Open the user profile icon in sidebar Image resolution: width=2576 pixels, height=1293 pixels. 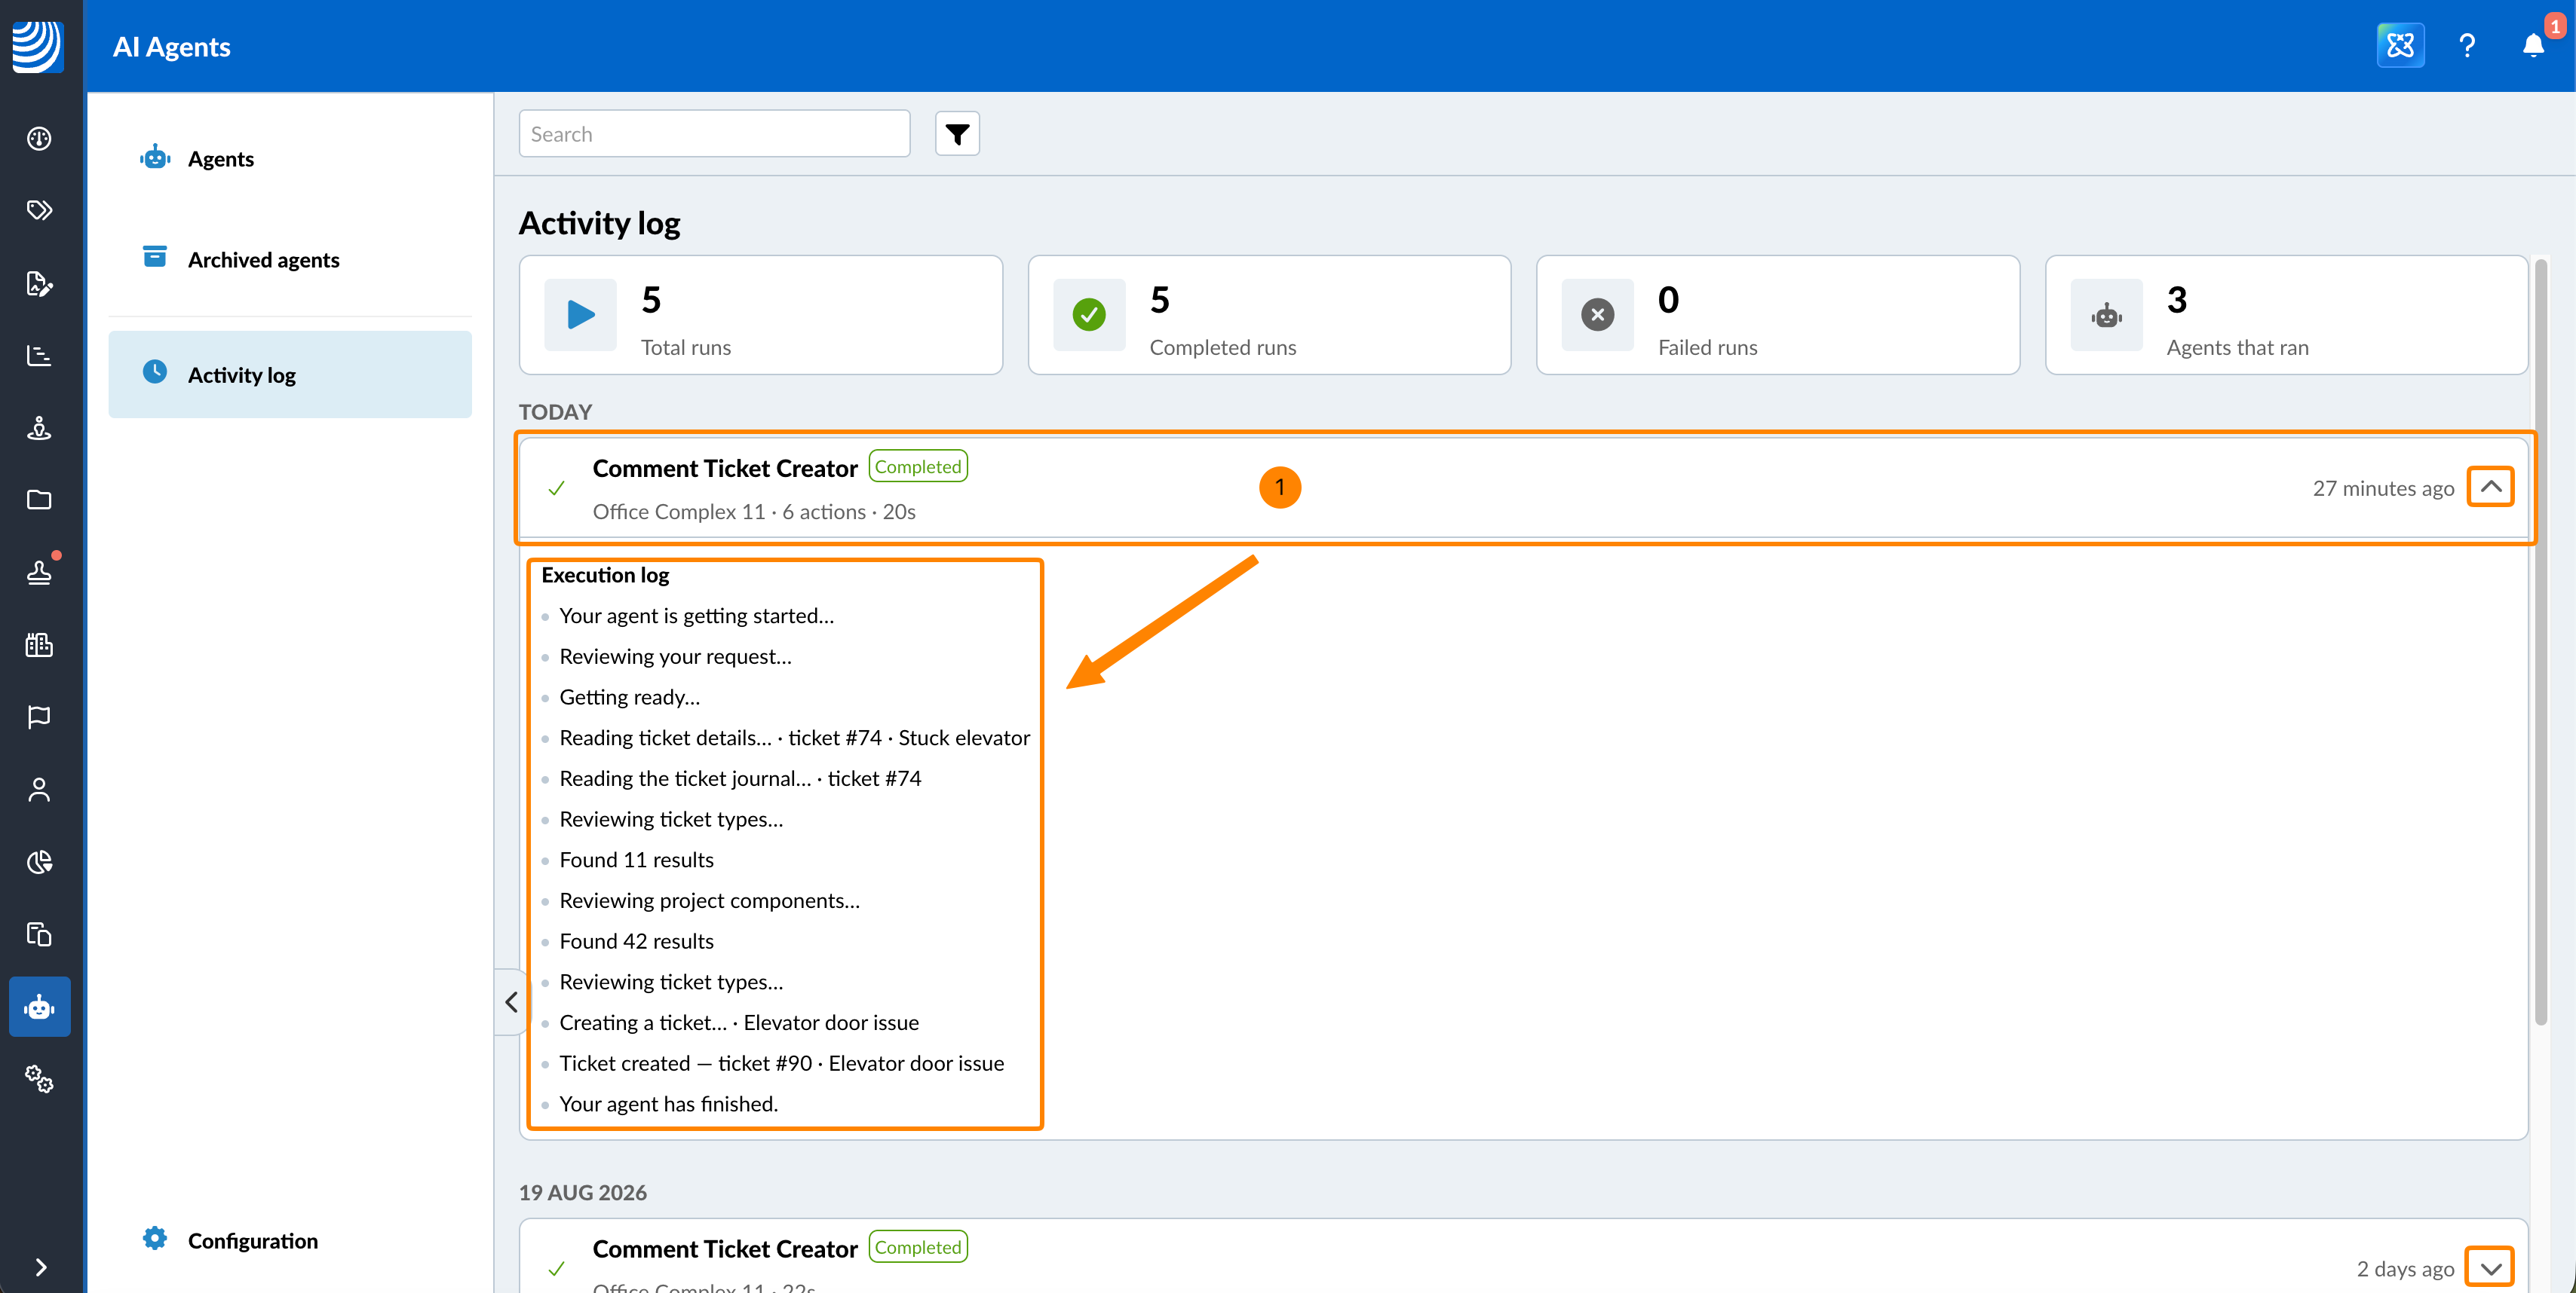point(39,790)
